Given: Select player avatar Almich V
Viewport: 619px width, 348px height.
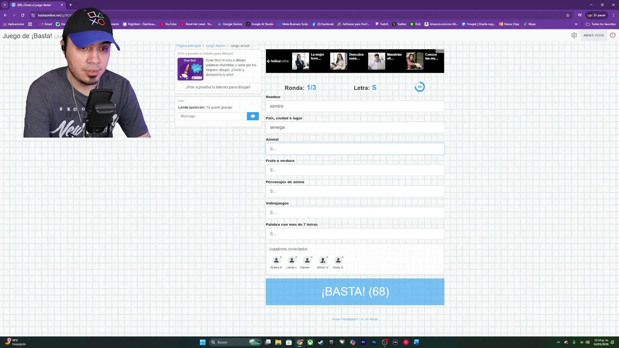Looking at the screenshot, I should point(323,262).
